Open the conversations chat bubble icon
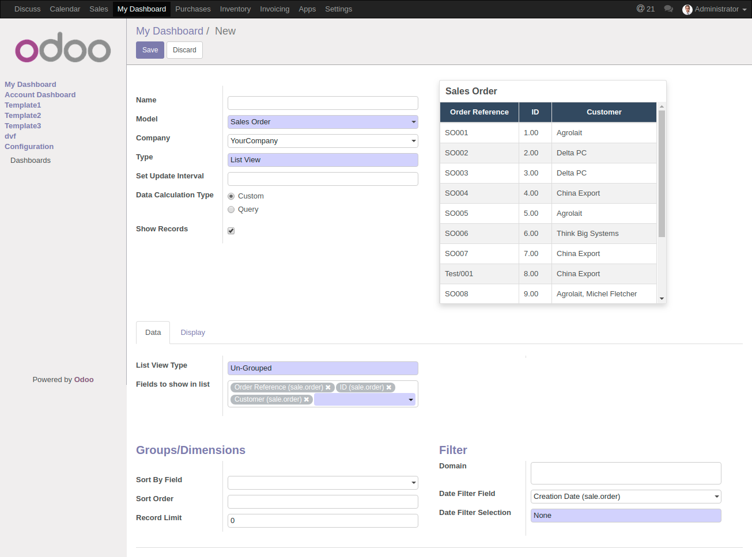Screen dimensions: 752x557 tap(668, 9)
